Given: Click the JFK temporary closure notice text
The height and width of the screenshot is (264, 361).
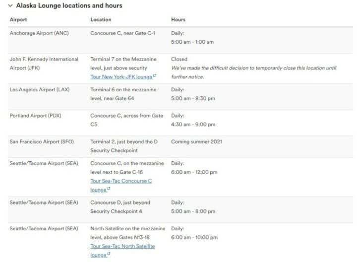Looking at the screenshot, I should pyautogui.click(x=253, y=72).
